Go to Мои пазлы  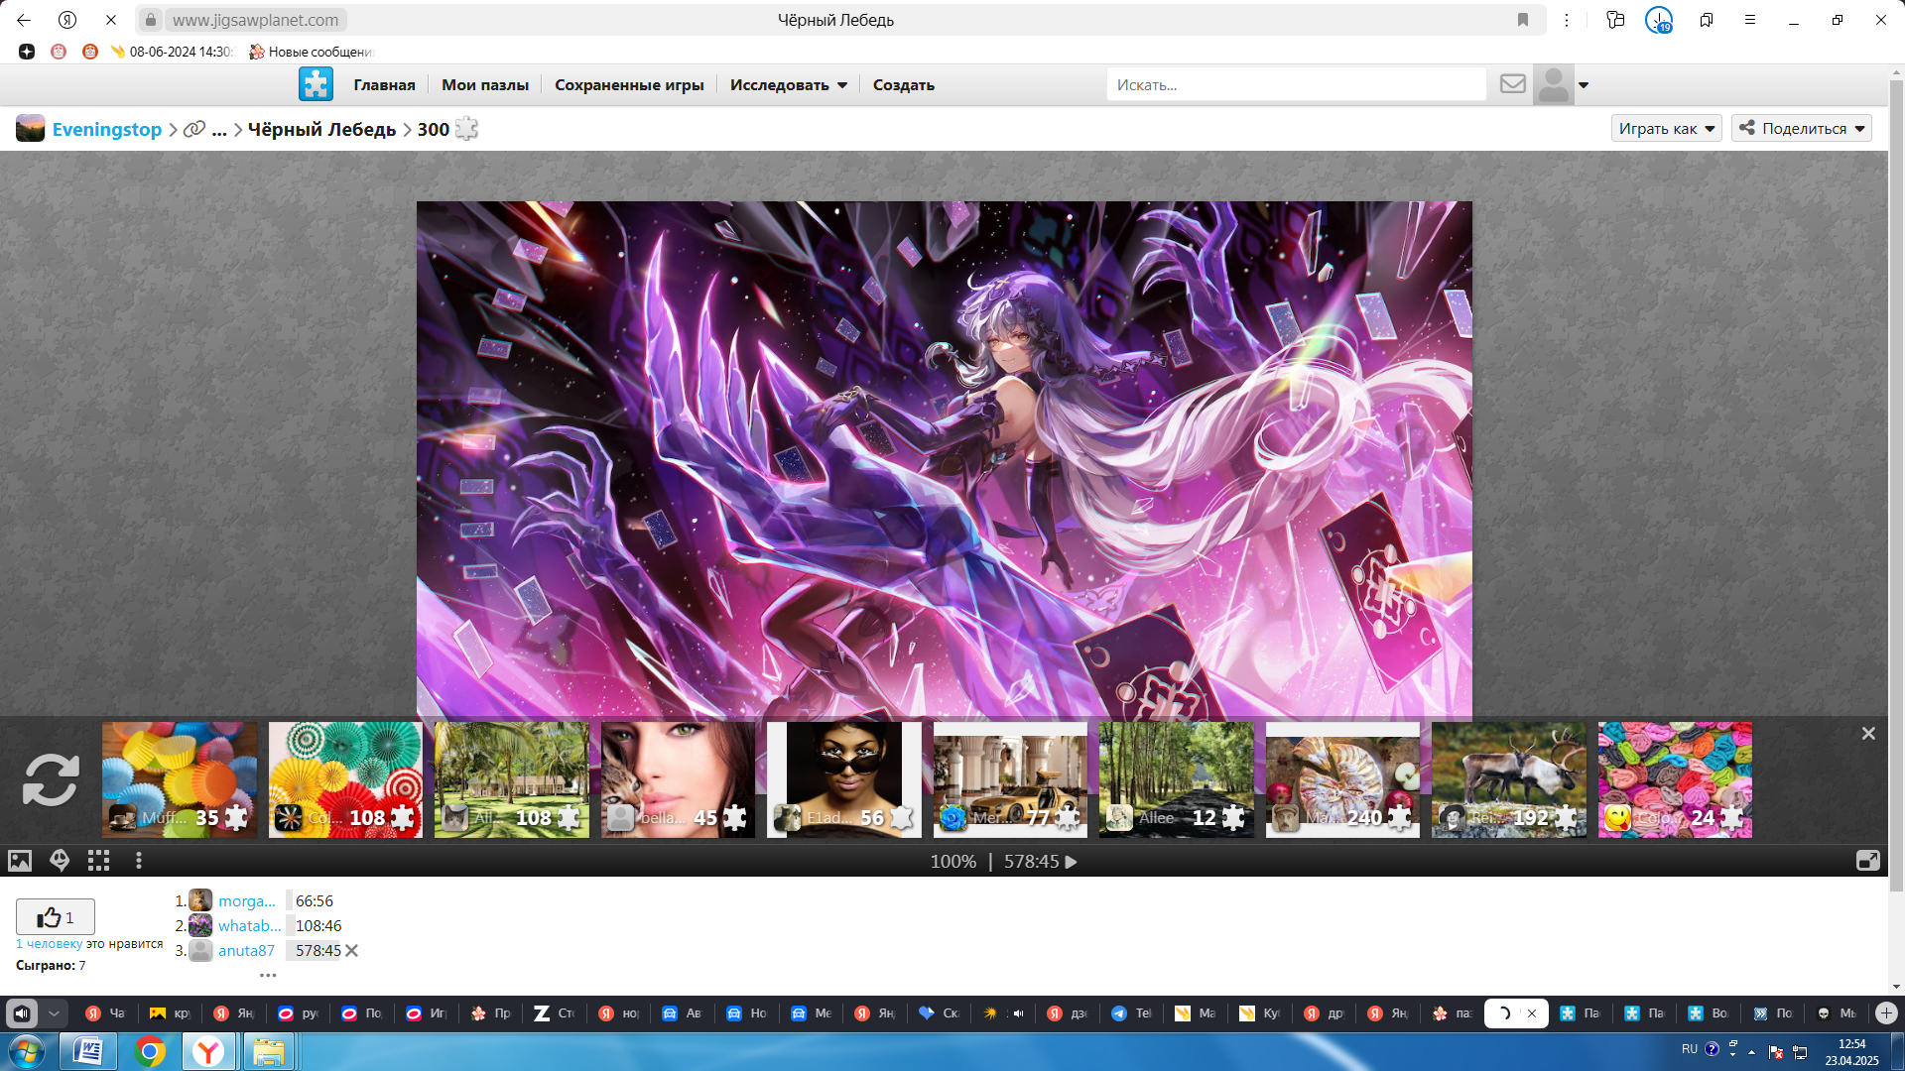484,85
